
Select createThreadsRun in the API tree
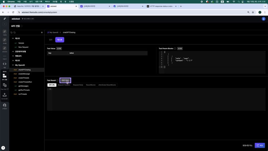tap(25, 82)
